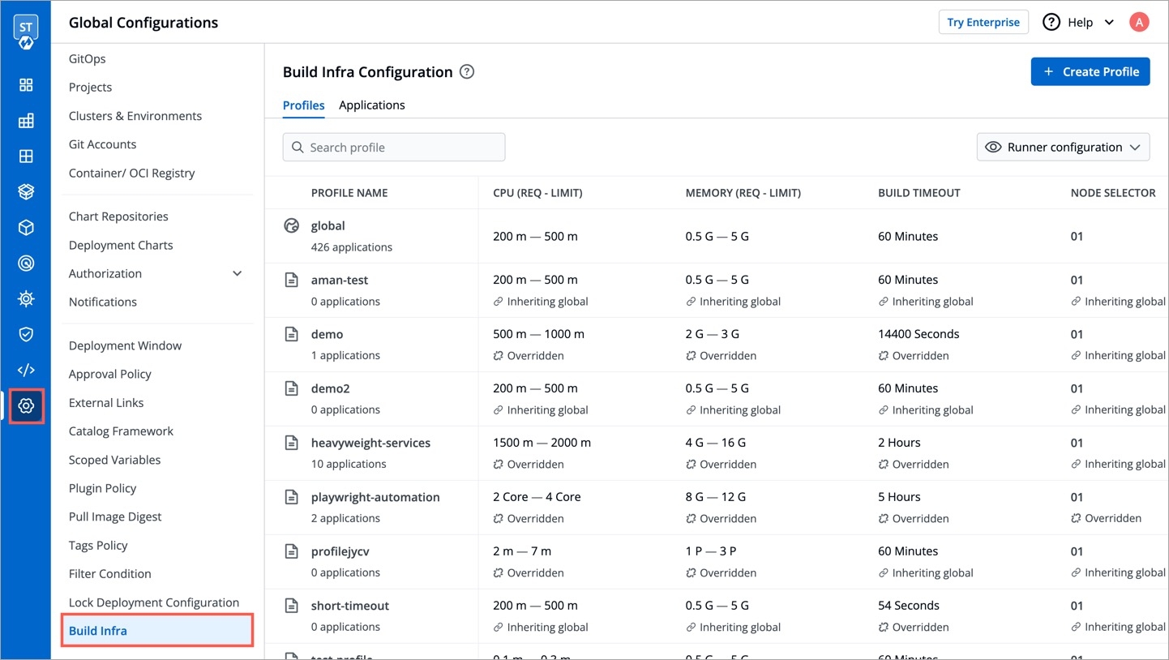The image size is (1169, 660).
Task: Open Git Accounts settings
Action: point(102,144)
